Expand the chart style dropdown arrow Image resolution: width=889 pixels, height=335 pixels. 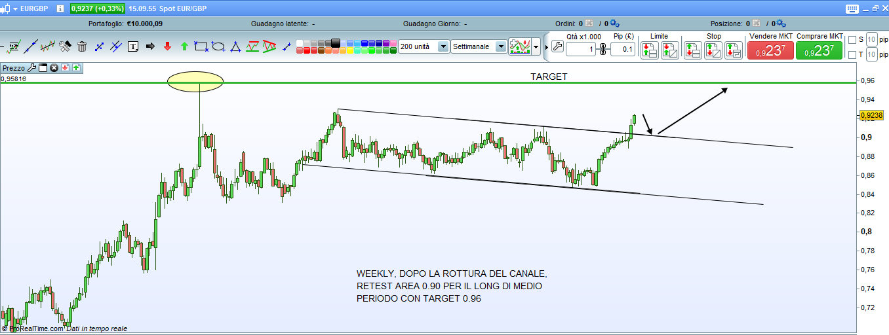point(536,47)
